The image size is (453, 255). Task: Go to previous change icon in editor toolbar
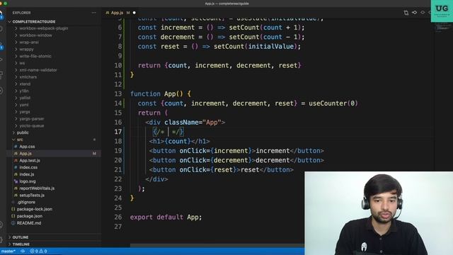pos(414,13)
